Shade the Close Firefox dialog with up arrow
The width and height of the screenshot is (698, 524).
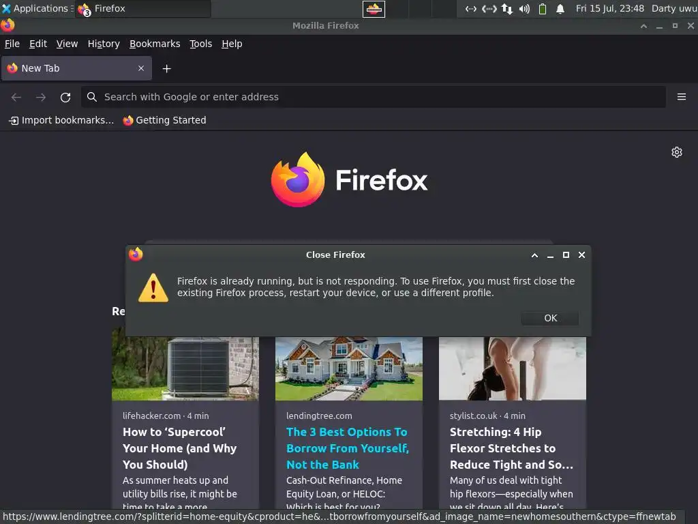coord(534,255)
